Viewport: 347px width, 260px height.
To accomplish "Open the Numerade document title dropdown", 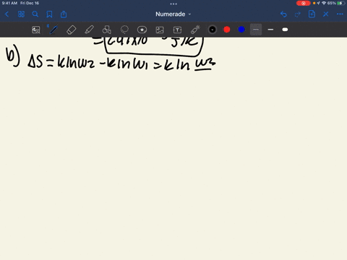I will click(x=173, y=14).
